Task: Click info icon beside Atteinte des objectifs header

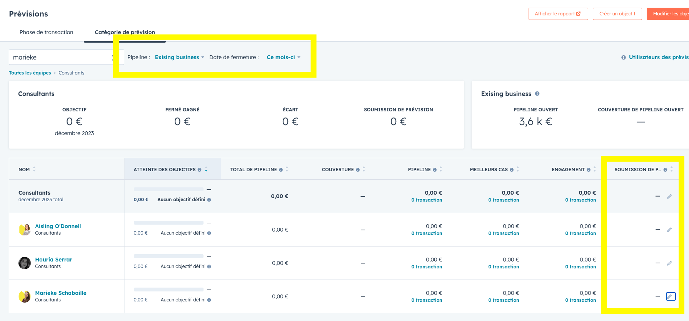Action: [x=199, y=170]
